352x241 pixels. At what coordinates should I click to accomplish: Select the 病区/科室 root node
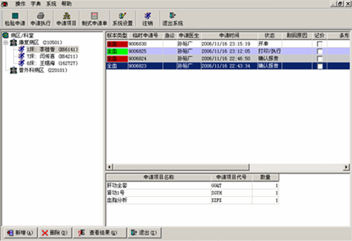(22, 35)
